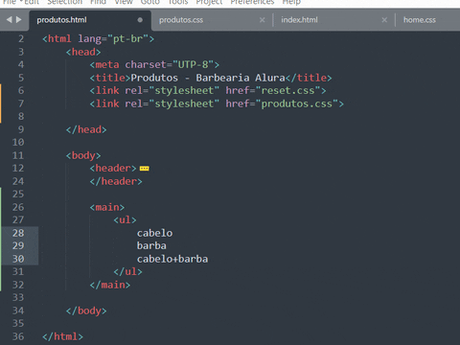Screen dimensions: 460x345
Task: Close the index.html tab
Action: 384,20
